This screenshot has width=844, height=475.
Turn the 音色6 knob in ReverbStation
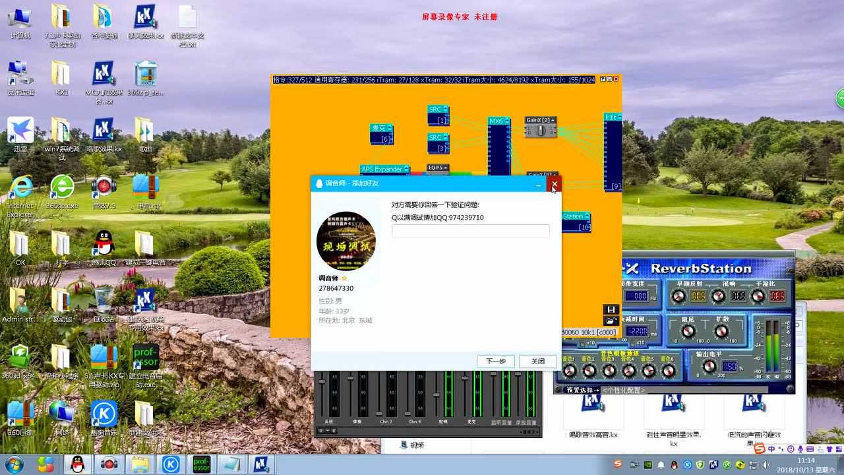pyautogui.click(x=669, y=371)
